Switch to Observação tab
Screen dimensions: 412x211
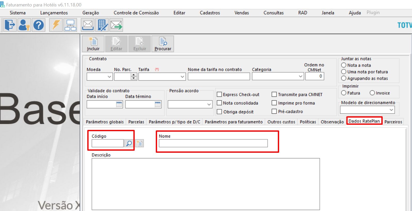click(x=332, y=122)
